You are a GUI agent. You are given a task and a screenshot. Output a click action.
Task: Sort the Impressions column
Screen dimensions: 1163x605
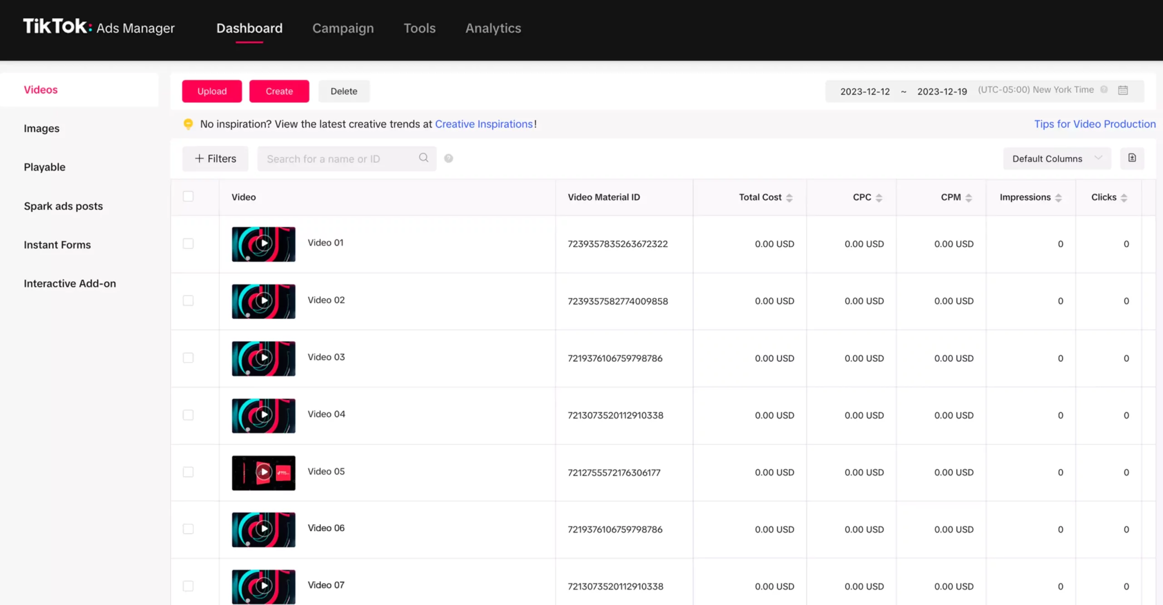[x=1059, y=198]
